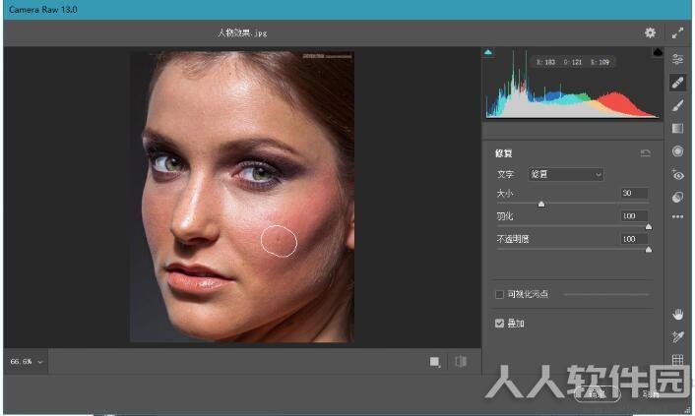Select the Color Sampler eyedropper tool
This screenshot has width=695, height=416.
click(677, 337)
